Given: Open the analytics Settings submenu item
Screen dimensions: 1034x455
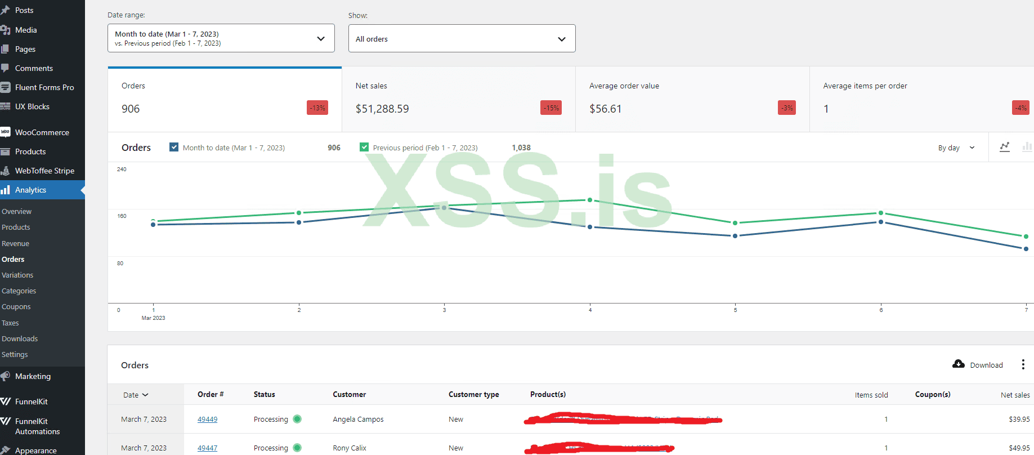Looking at the screenshot, I should pos(15,354).
